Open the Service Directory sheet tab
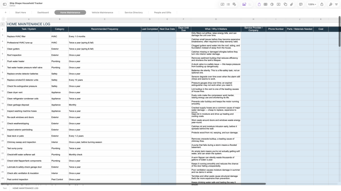 [134, 13]
